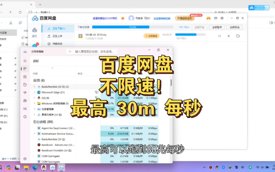Switch to the 正在下载(1) tab
This screenshot has height=172, width=275.
(59, 28)
